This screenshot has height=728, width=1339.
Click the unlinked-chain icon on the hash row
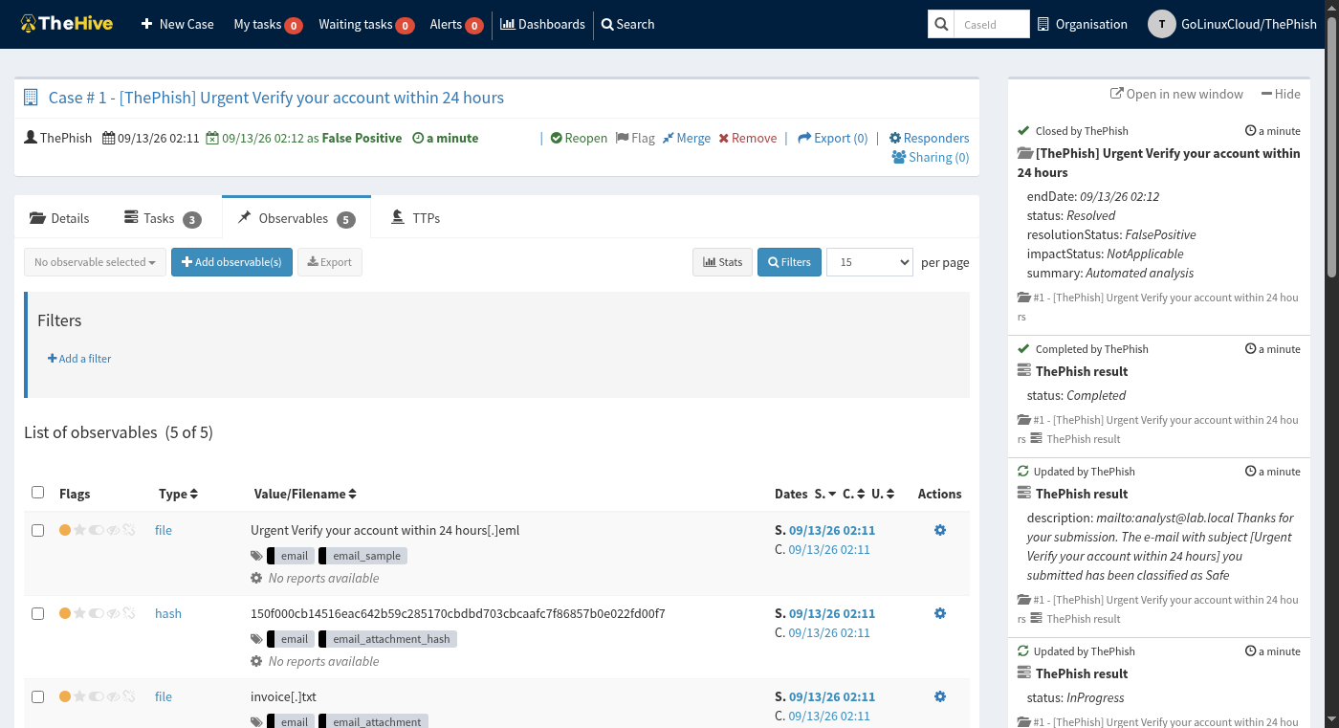click(x=129, y=613)
